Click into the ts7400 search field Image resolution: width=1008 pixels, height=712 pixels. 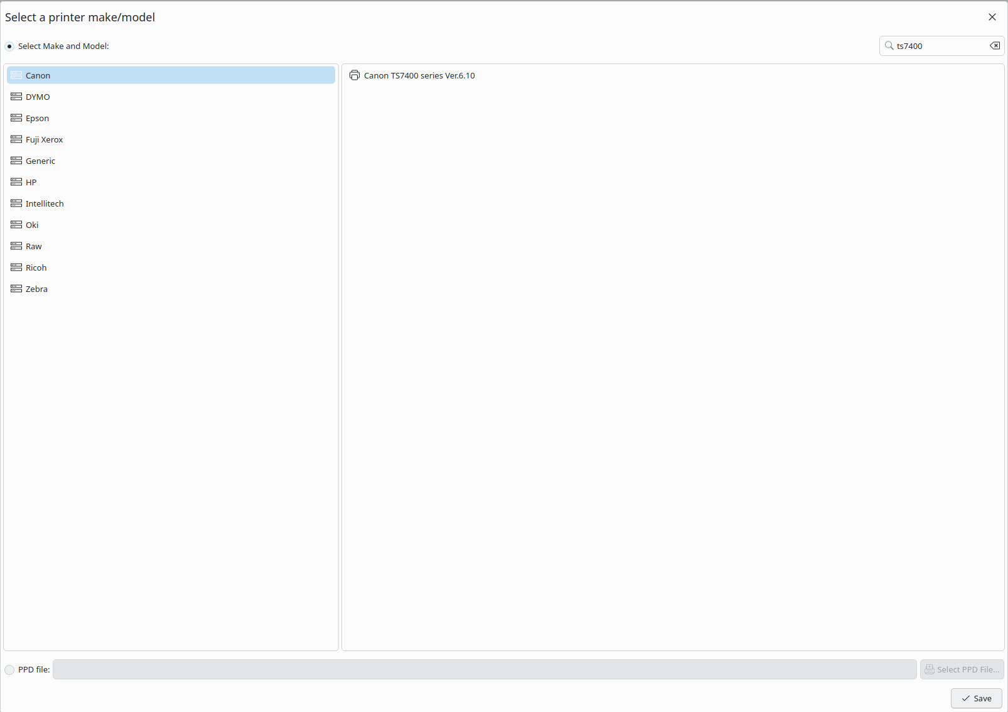click(x=940, y=46)
